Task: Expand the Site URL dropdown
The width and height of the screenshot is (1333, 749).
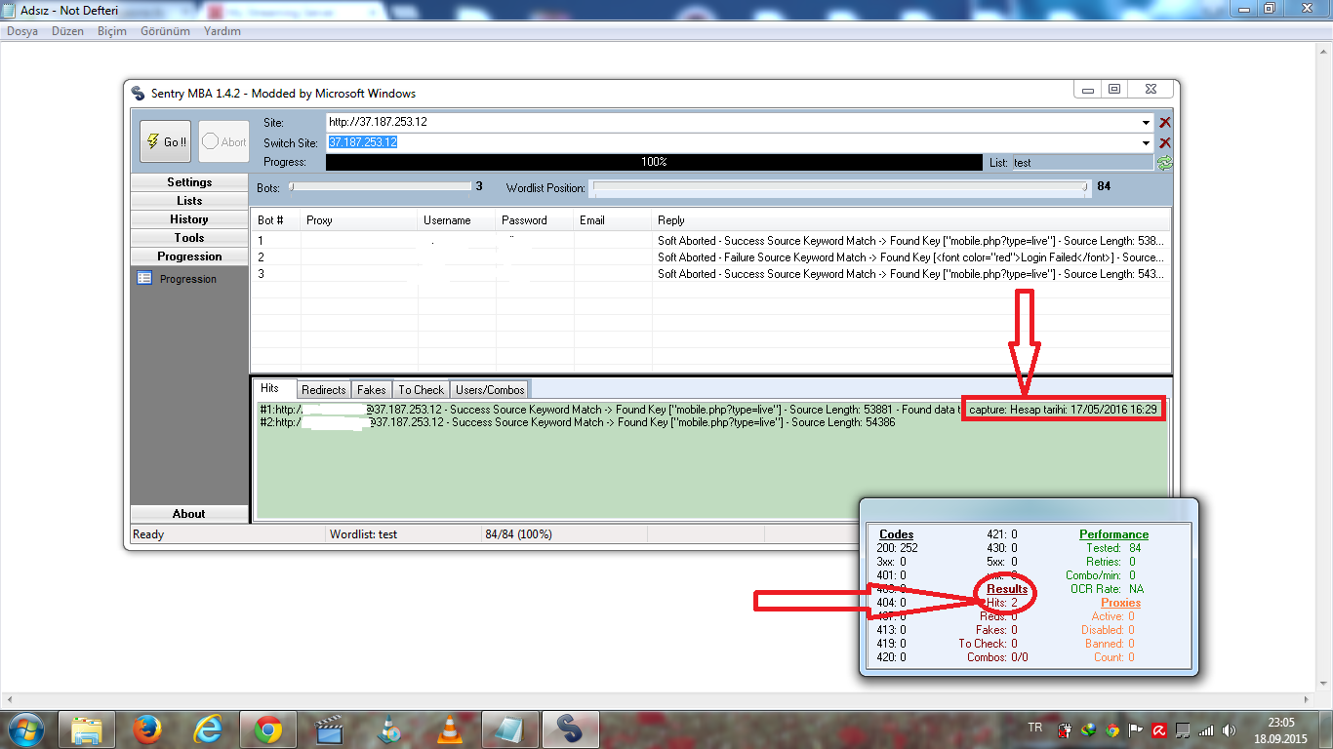Action: pos(1146,123)
